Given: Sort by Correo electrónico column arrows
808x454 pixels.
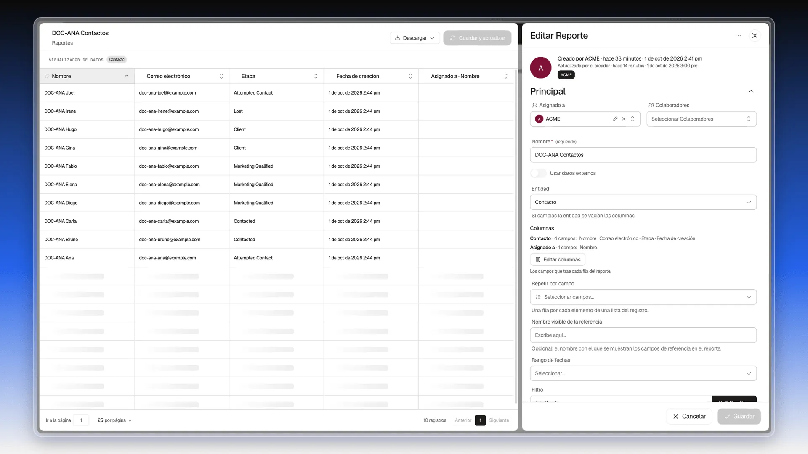Looking at the screenshot, I should click(221, 76).
